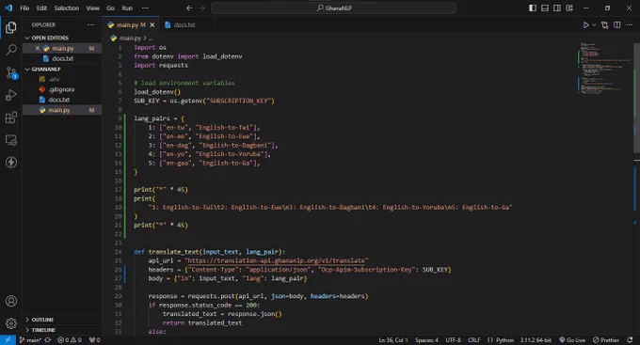Image resolution: width=640 pixels, height=345 pixels.
Task: Open the notifications bell in status bar
Action: pos(630,339)
